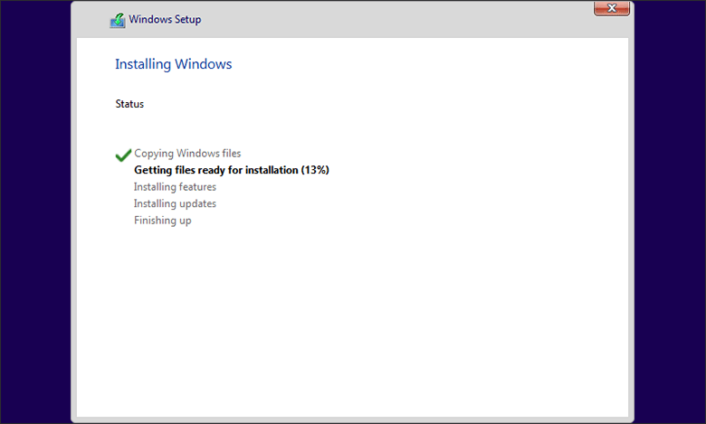Click the "Copying Windows files" step
706x424 pixels.
point(187,154)
